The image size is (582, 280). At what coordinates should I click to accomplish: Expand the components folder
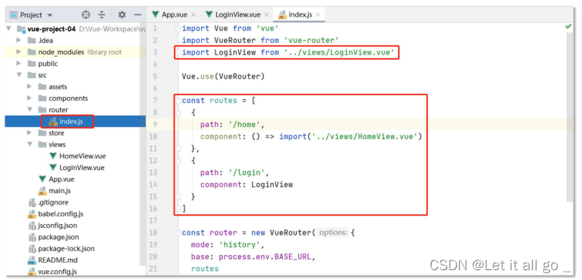coord(30,98)
